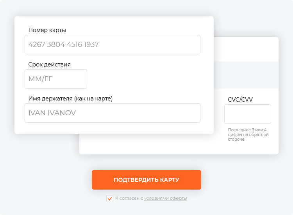This screenshot has height=215, width=293.
Task: Click the hint text about last 3 or 4 digits
Action: click(x=248, y=134)
